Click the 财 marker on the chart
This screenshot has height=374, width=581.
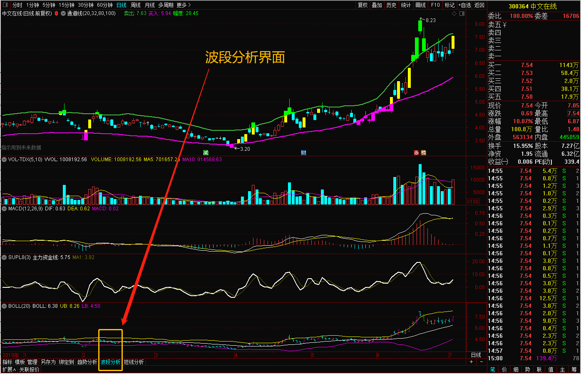tap(303, 153)
